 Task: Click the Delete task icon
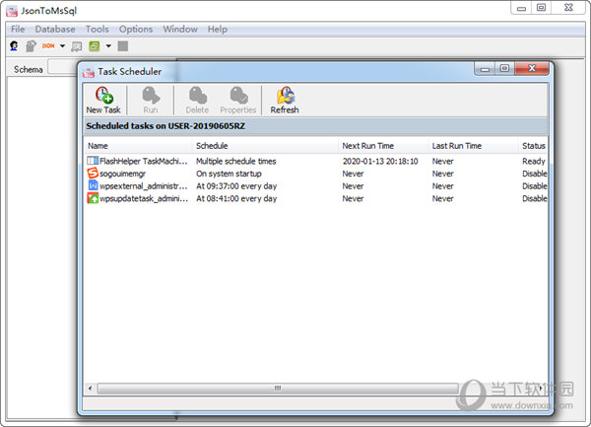(197, 100)
